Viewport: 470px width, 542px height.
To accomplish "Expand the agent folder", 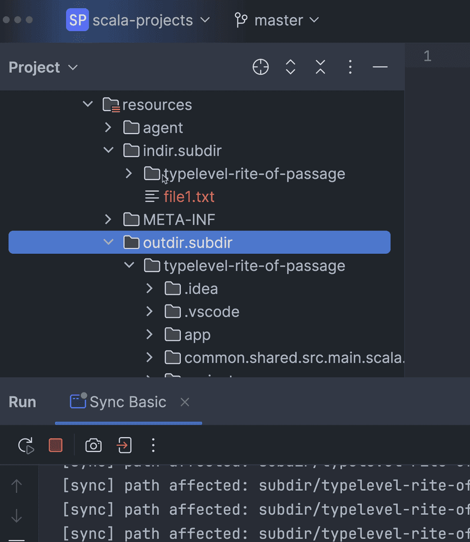I will tap(108, 128).
